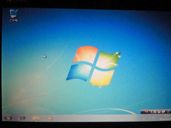Open the Windows Start menu orb

pos(8,118)
